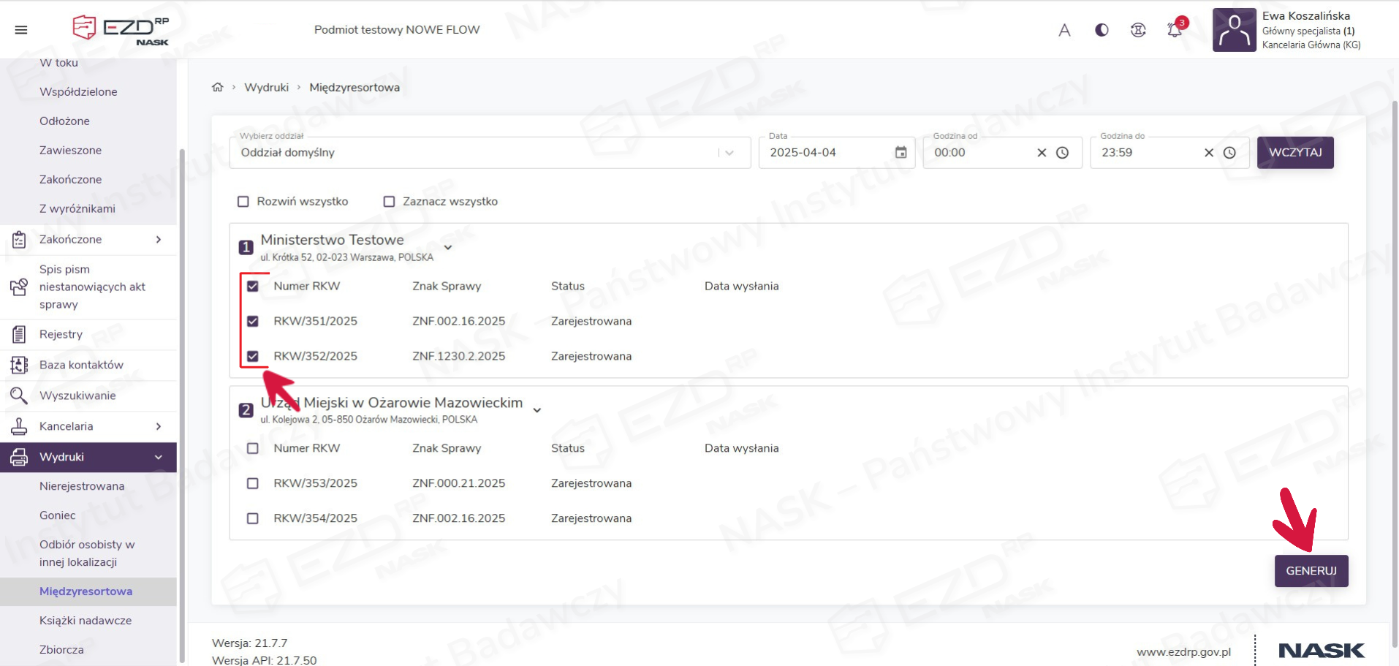The width and height of the screenshot is (1399, 666).
Task: Open the hamburger menu icon
Action: (x=21, y=30)
